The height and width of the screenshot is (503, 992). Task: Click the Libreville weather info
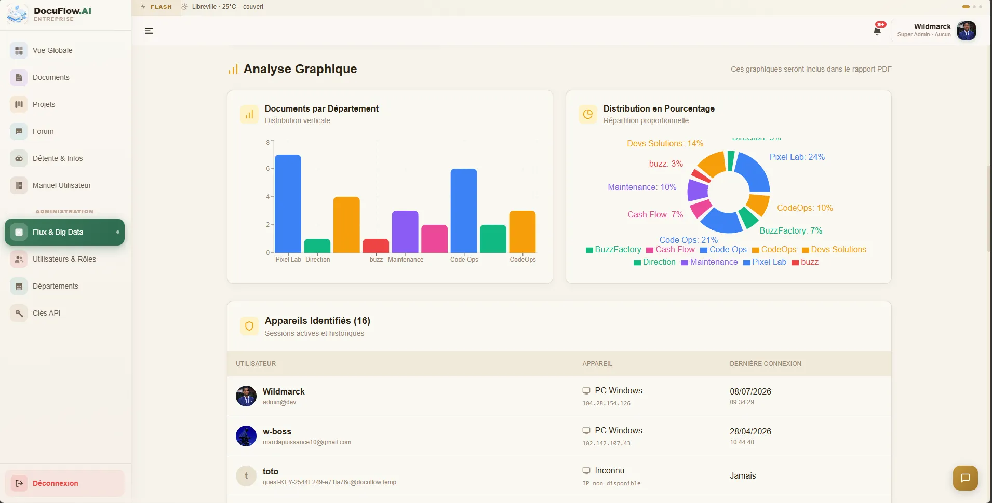pyautogui.click(x=222, y=7)
